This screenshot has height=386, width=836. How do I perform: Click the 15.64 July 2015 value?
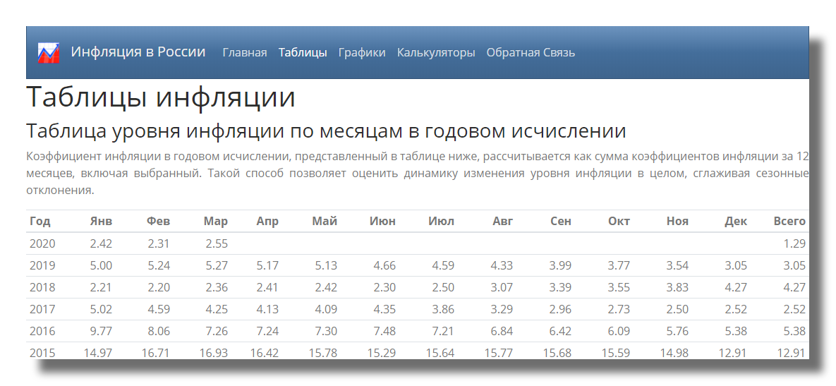coord(440,352)
